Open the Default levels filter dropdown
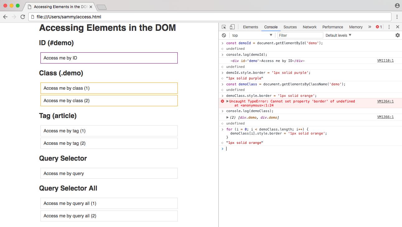Image resolution: width=402 pixels, height=227 pixels. tap(338, 35)
